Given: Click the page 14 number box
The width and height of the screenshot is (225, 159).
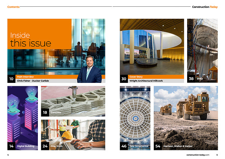Looking at the screenshot, I should (x=11, y=146).
